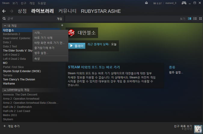This screenshot has height=134, width=203.
Task: Switch to grid view icon
Action: coord(200,19)
